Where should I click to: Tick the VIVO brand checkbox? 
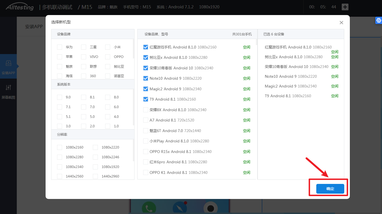coord(84,57)
